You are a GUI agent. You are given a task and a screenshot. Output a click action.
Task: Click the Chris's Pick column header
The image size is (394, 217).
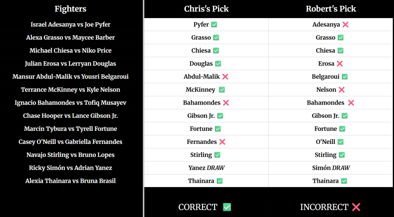[206, 9]
